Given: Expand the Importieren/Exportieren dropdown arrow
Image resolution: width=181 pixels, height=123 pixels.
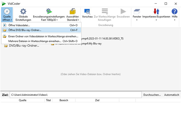Looking at the screenshot, I should (156, 20).
